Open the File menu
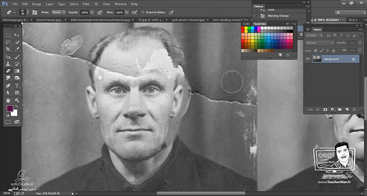 click(15, 4)
